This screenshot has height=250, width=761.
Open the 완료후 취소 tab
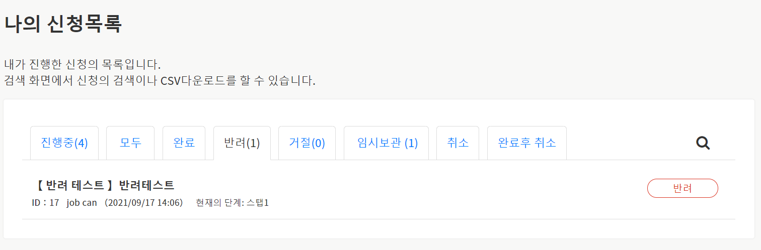pyautogui.click(x=527, y=143)
